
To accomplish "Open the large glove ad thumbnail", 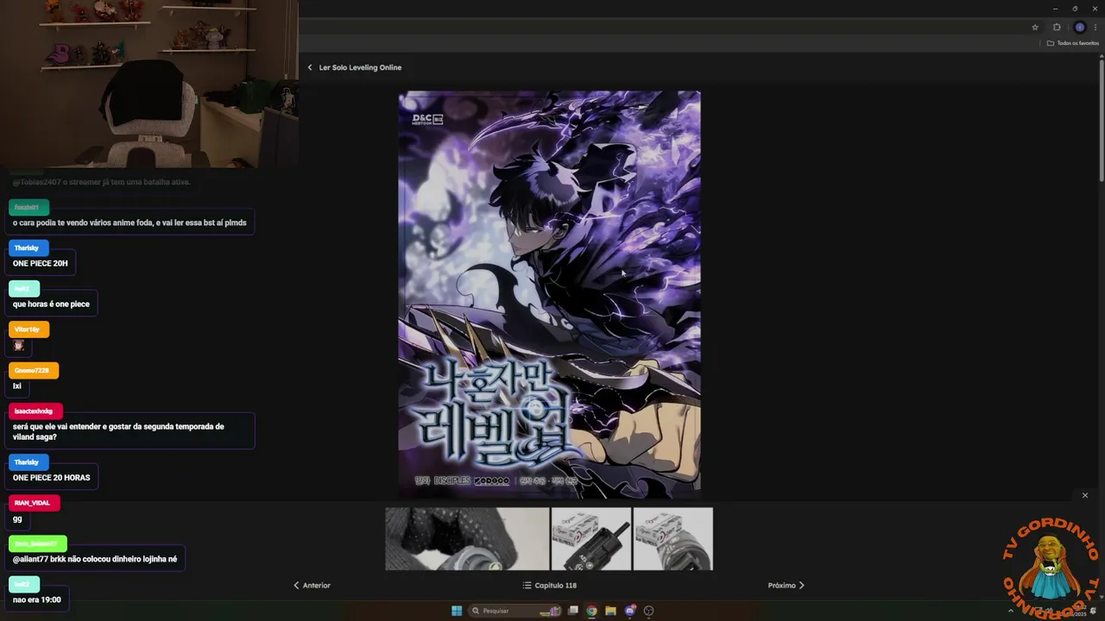I will (467, 538).
